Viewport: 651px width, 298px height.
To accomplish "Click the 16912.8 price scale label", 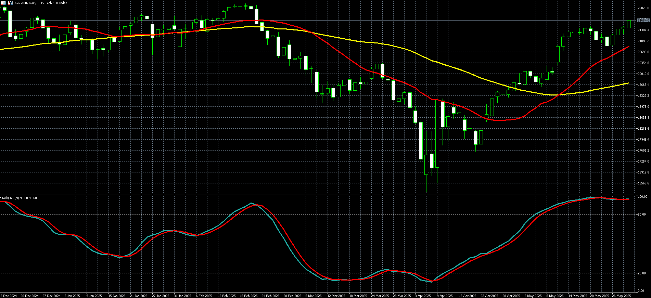I will tap(643, 172).
